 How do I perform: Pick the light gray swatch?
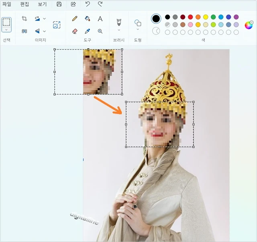175,24
